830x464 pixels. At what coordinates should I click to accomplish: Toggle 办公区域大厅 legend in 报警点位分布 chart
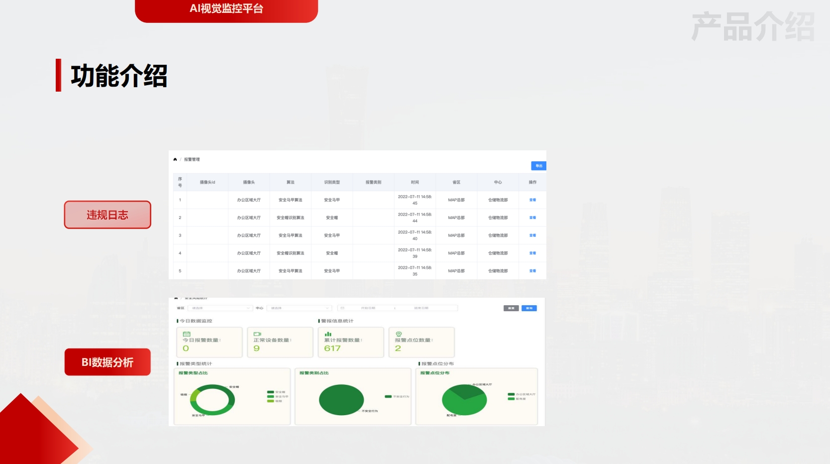coord(521,394)
